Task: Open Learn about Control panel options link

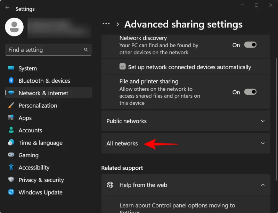Action: click(x=177, y=207)
